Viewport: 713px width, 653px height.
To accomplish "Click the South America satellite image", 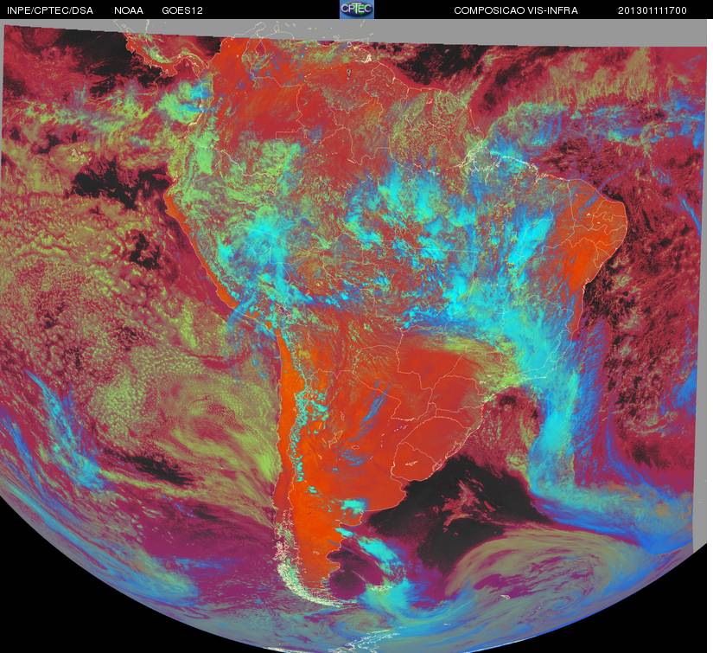I will (x=354, y=336).
